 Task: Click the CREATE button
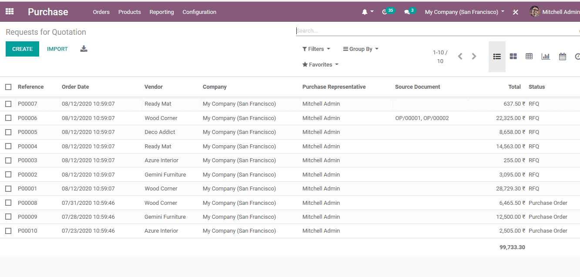point(22,49)
